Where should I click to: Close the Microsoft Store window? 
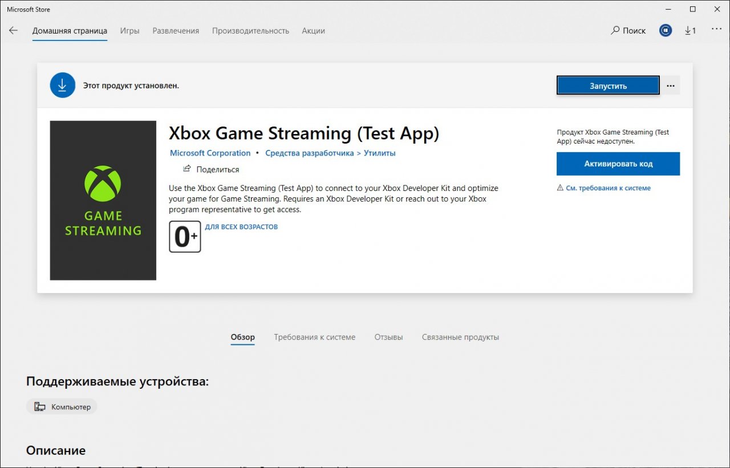[x=717, y=9]
